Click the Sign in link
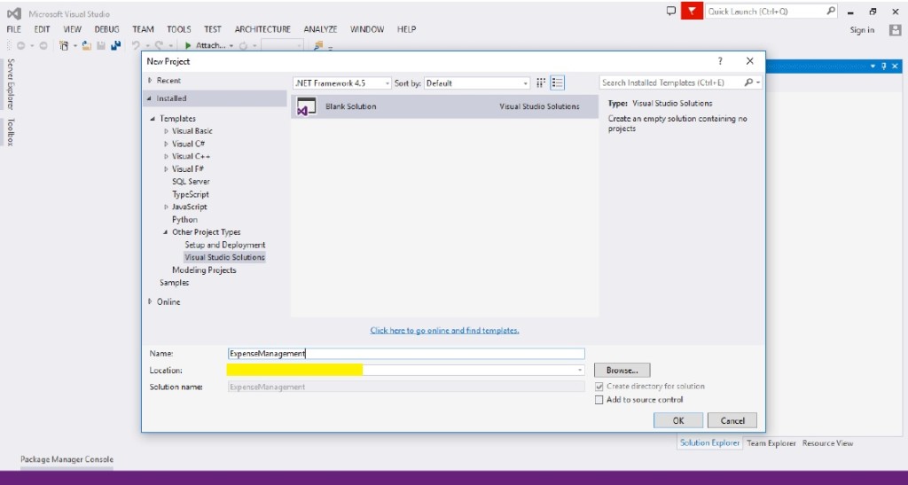Image resolution: width=908 pixels, height=485 pixels. [862, 30]
